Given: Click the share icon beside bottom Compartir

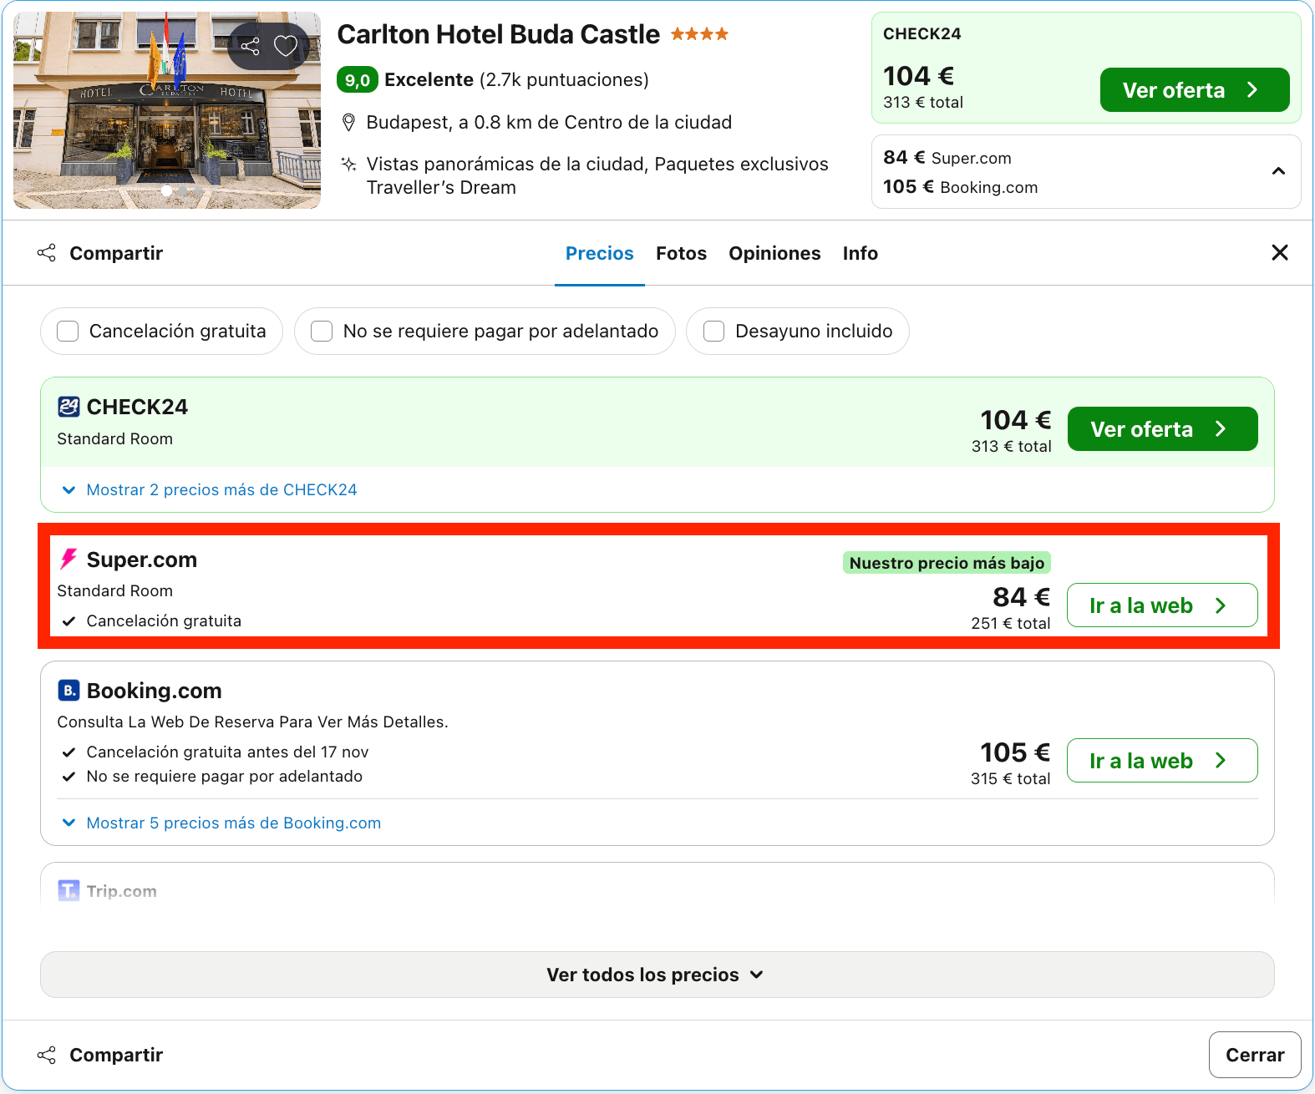Looking at the screenshot, I should click(x=47, y=1055).
